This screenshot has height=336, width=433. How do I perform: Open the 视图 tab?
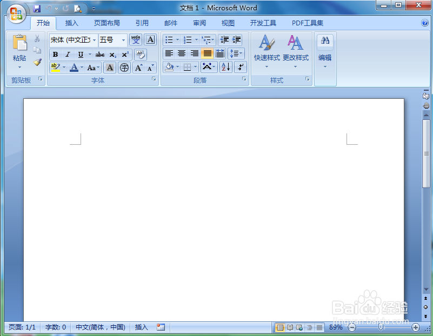tap(228, 23)
